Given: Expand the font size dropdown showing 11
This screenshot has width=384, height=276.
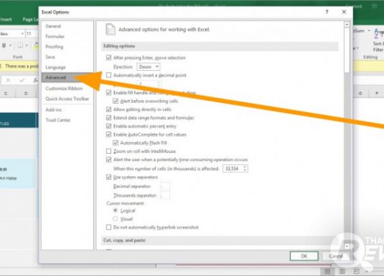Looking at the screenshot, I should click(32, 34).
